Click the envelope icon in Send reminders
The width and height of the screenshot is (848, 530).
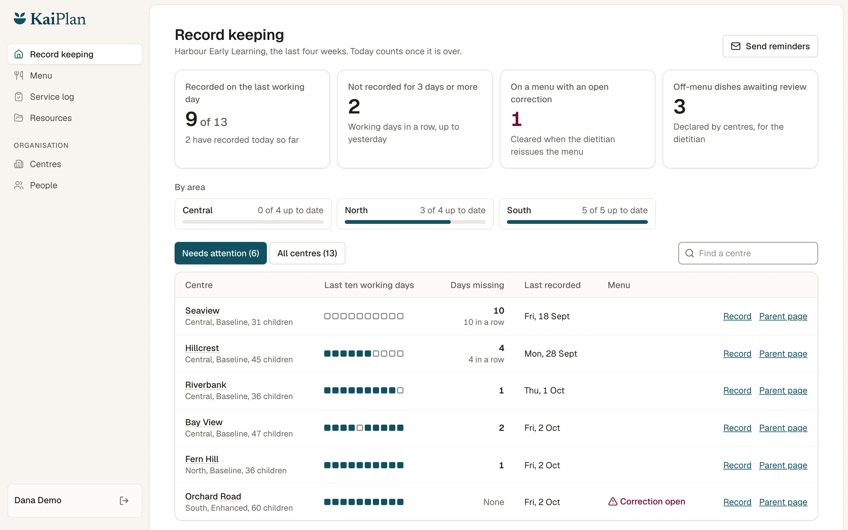[x=735, y=46]
